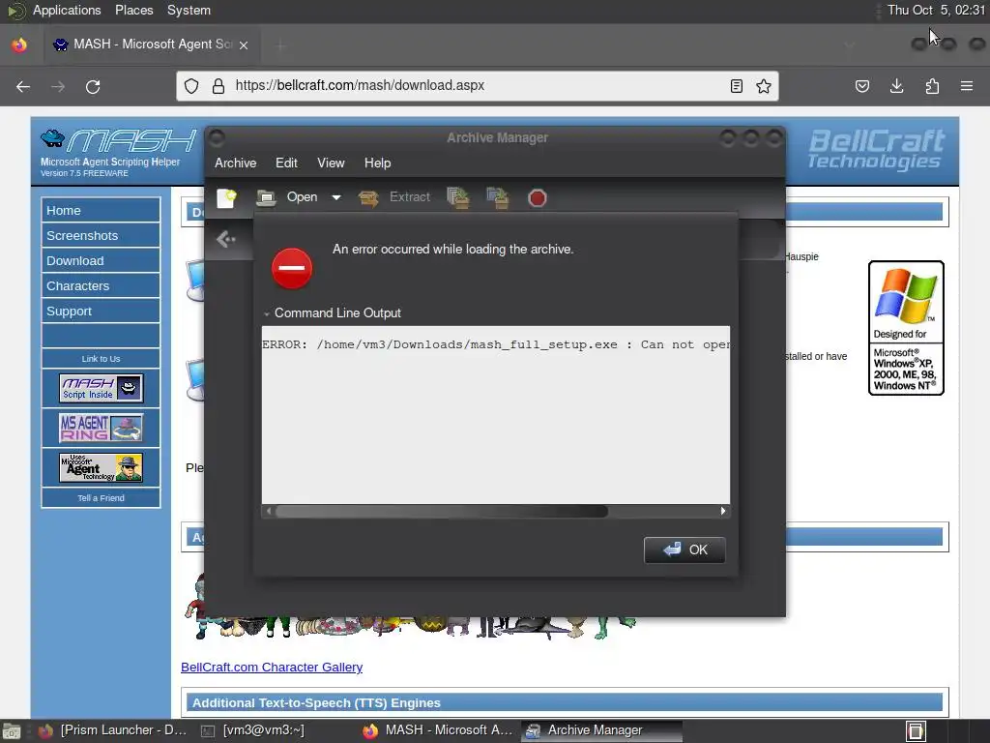Click the back arrow in Archive Manager location bar
The height and width of the screenshot is (743, 990).
[226, 240]
